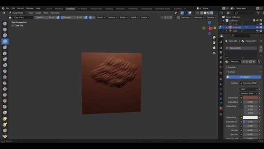Click the Use Nodes button

pos(243,77)
